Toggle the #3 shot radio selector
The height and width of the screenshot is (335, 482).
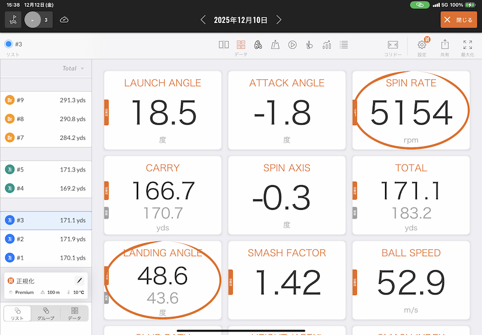click(x=8, y=44)
